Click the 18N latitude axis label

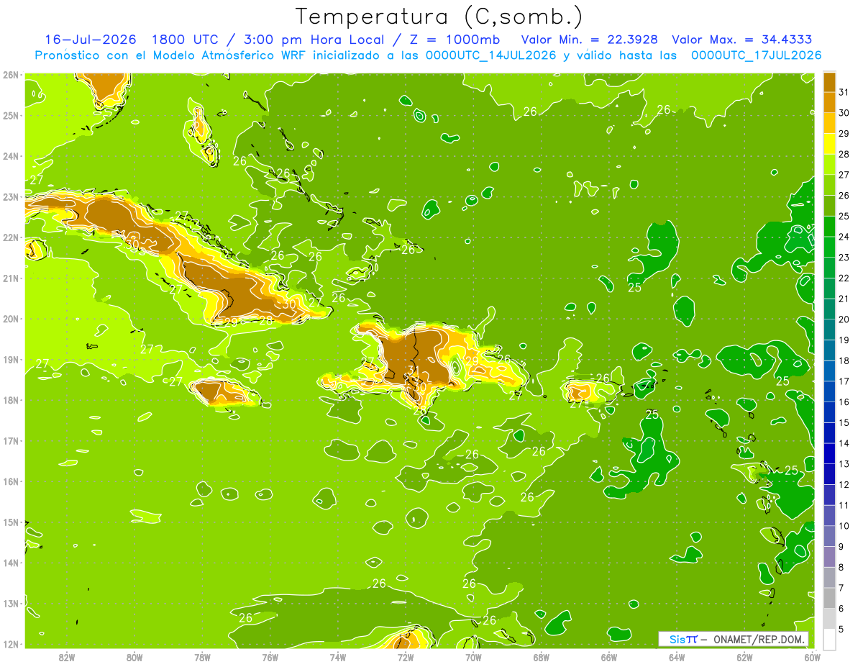pos(11,400)
